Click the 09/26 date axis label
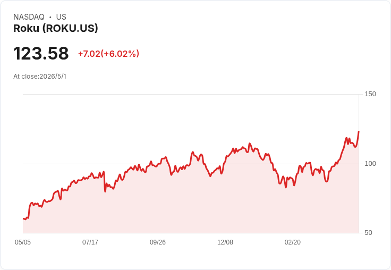 [x=158, y=242]
